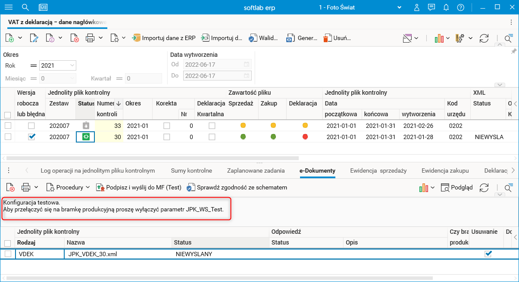Open Log operacji na jednolitym pliku kontrolnym tab
Screen dimensions: 519x282
click(x=98, y=170)
